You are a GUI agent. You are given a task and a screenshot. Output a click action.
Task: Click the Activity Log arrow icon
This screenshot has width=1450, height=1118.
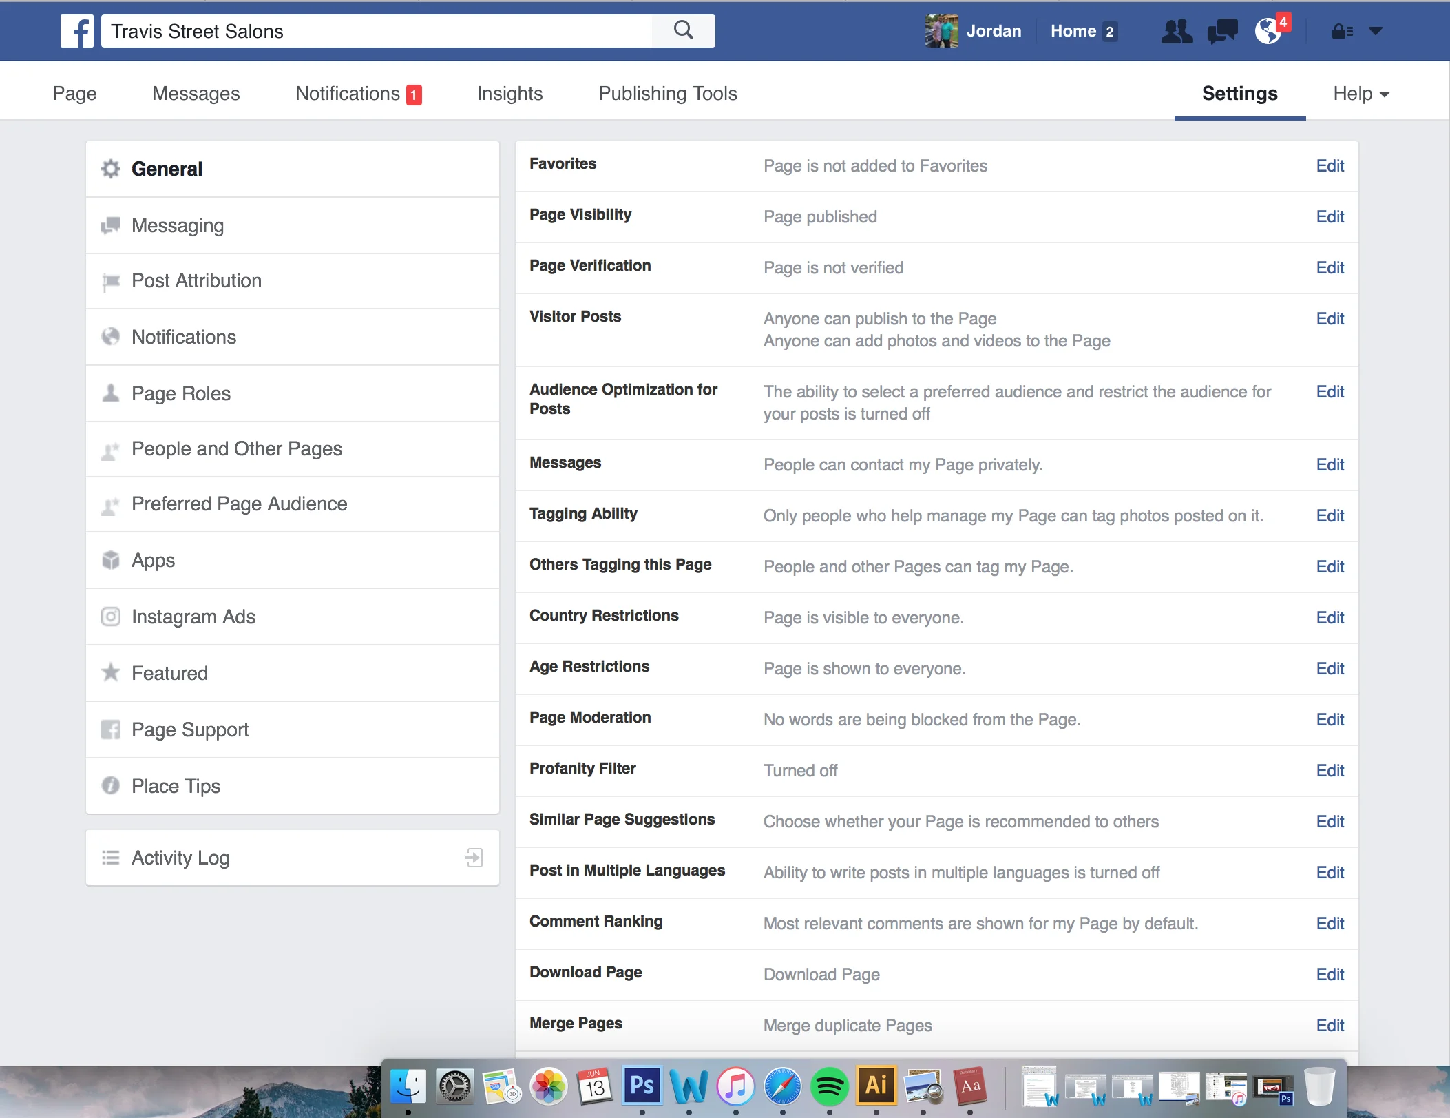pos(474,858)
